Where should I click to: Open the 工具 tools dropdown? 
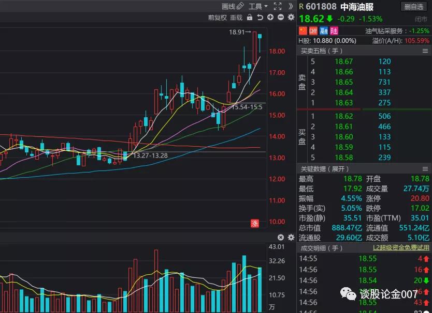click(x=258, y=6)
